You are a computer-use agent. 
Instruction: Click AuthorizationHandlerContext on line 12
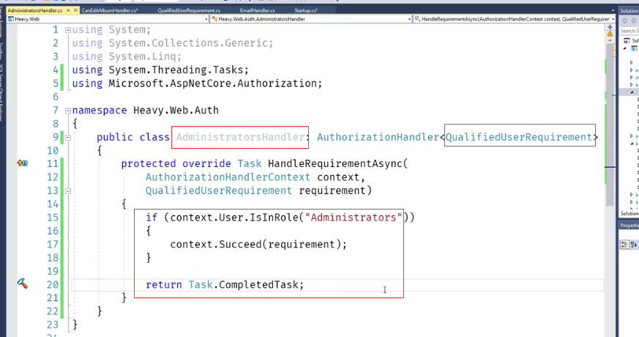tap(228, 177)
